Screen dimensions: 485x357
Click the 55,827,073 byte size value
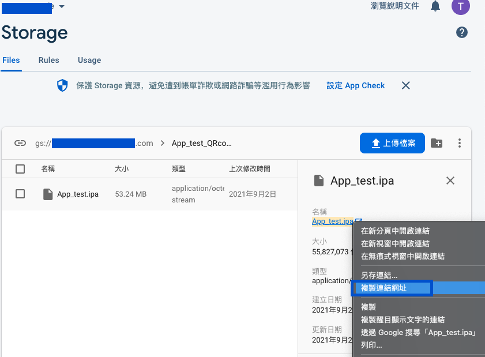click(330, 252)
